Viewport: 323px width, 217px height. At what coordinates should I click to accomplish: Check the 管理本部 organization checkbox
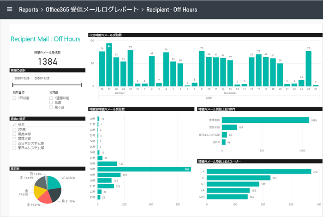click(14, 139)
